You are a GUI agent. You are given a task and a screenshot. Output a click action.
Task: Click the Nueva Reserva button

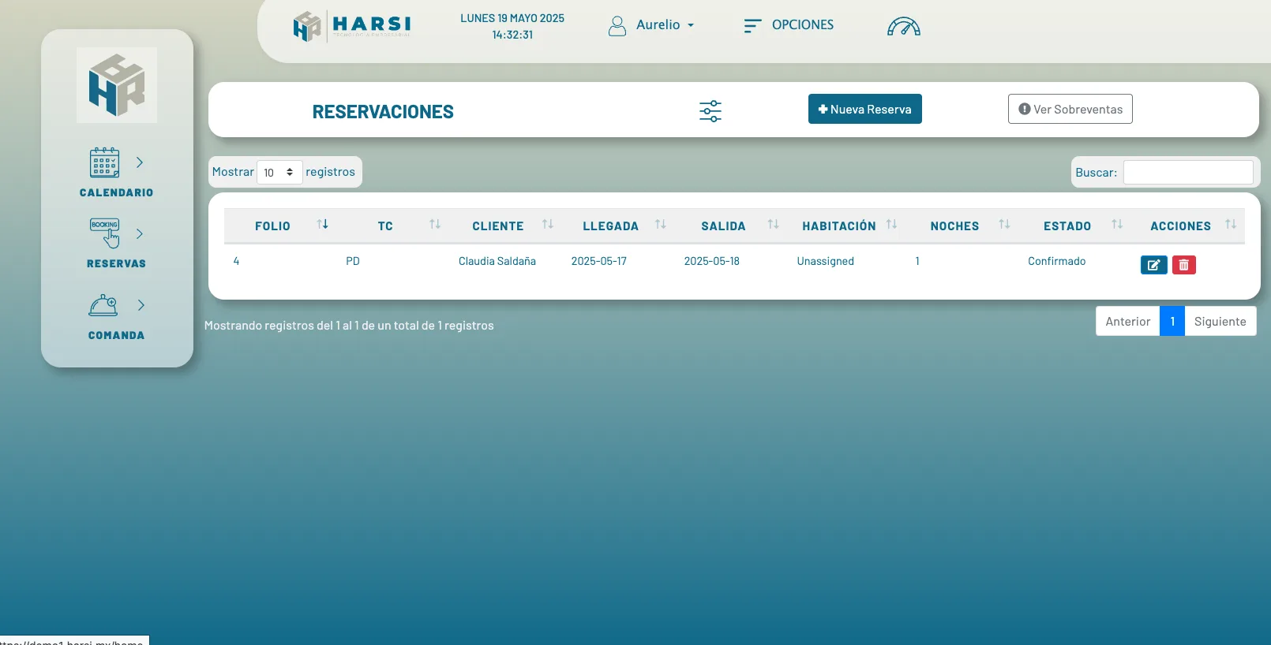click(864, 109)
